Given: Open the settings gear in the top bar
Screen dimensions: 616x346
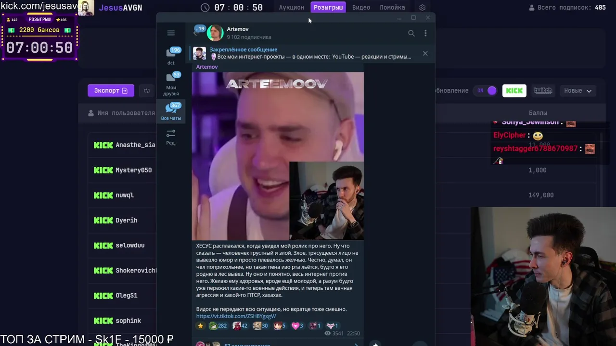Looking at the screenshot, I should [x=422, y=8].
